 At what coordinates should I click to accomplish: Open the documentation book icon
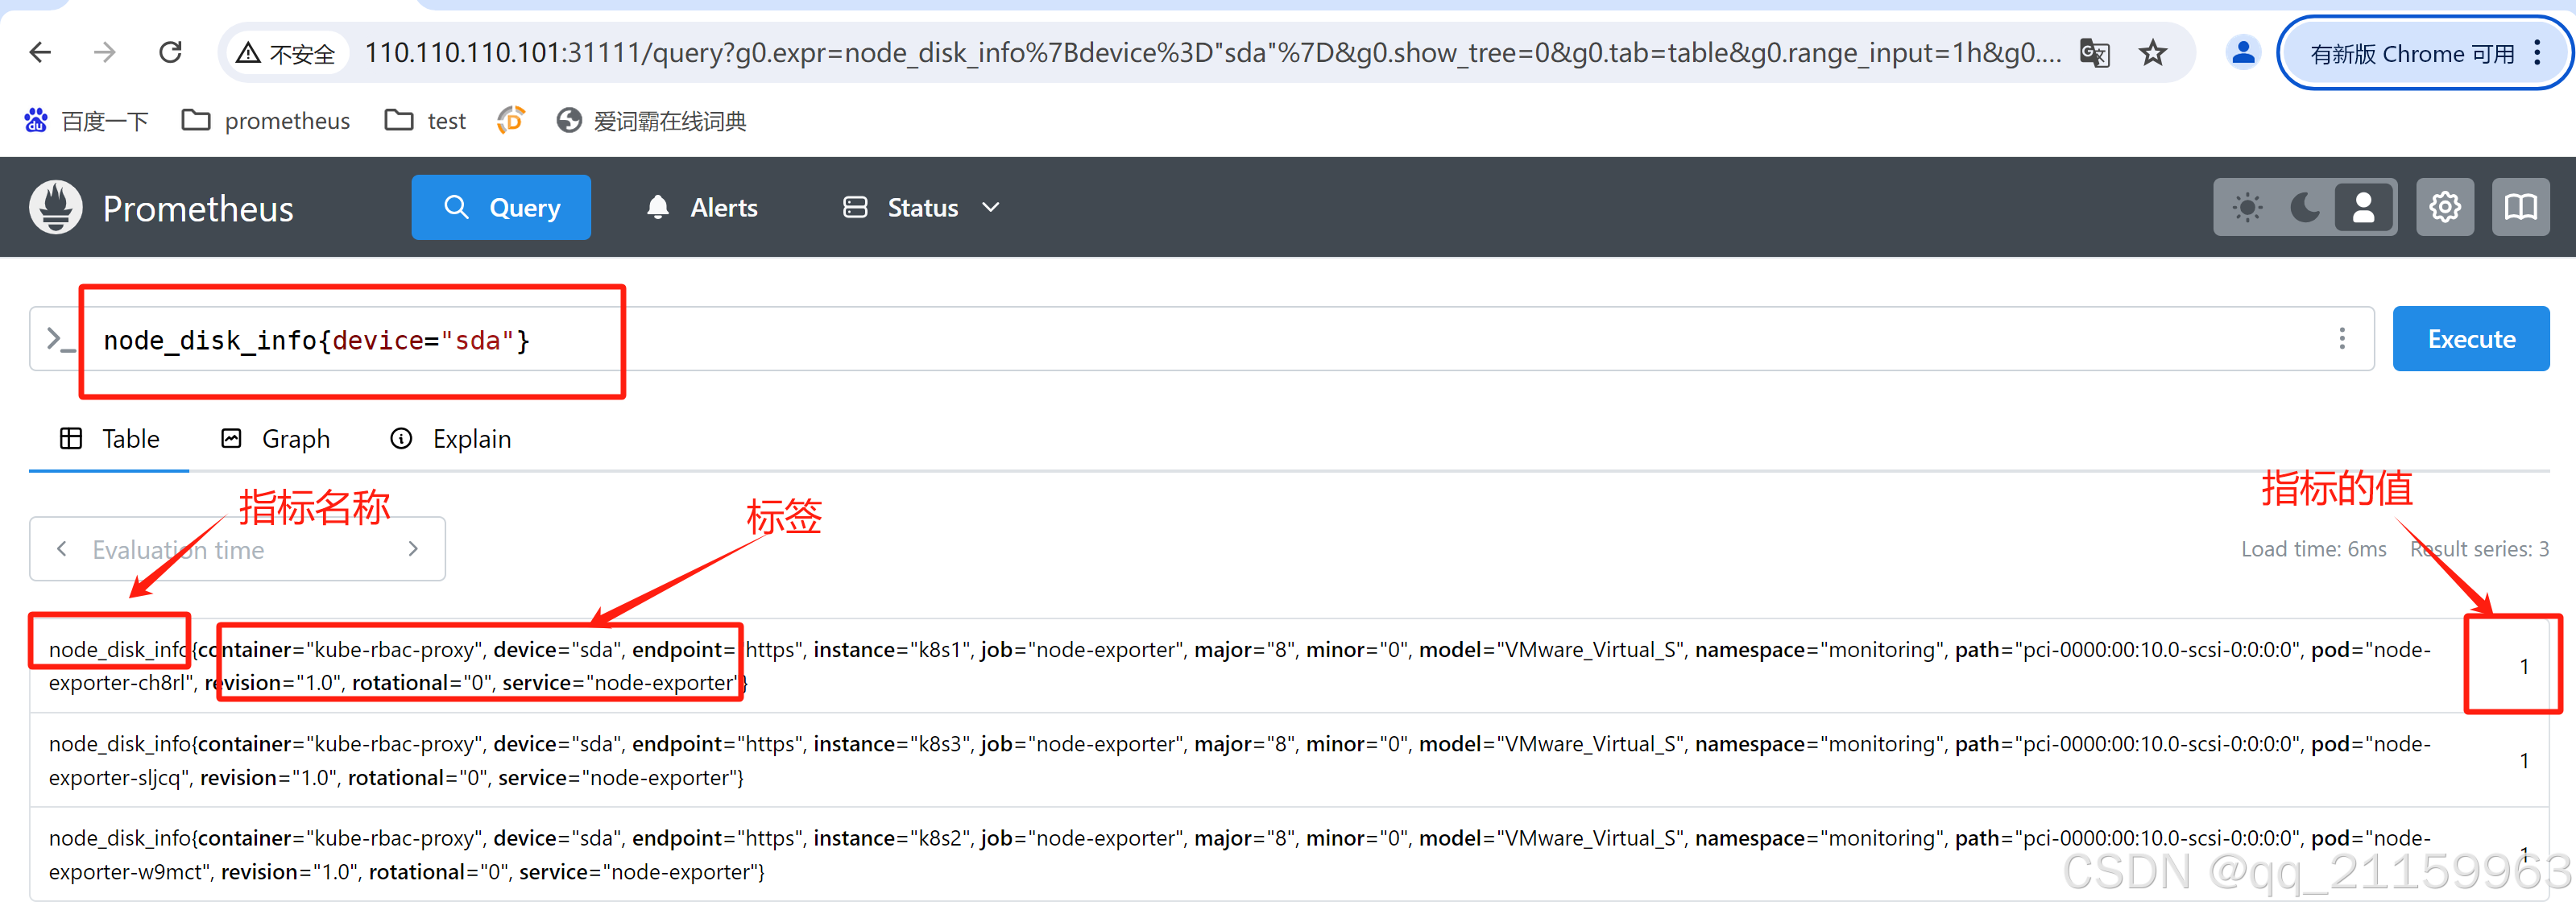pyautogui.click(x=2520, y=207)
